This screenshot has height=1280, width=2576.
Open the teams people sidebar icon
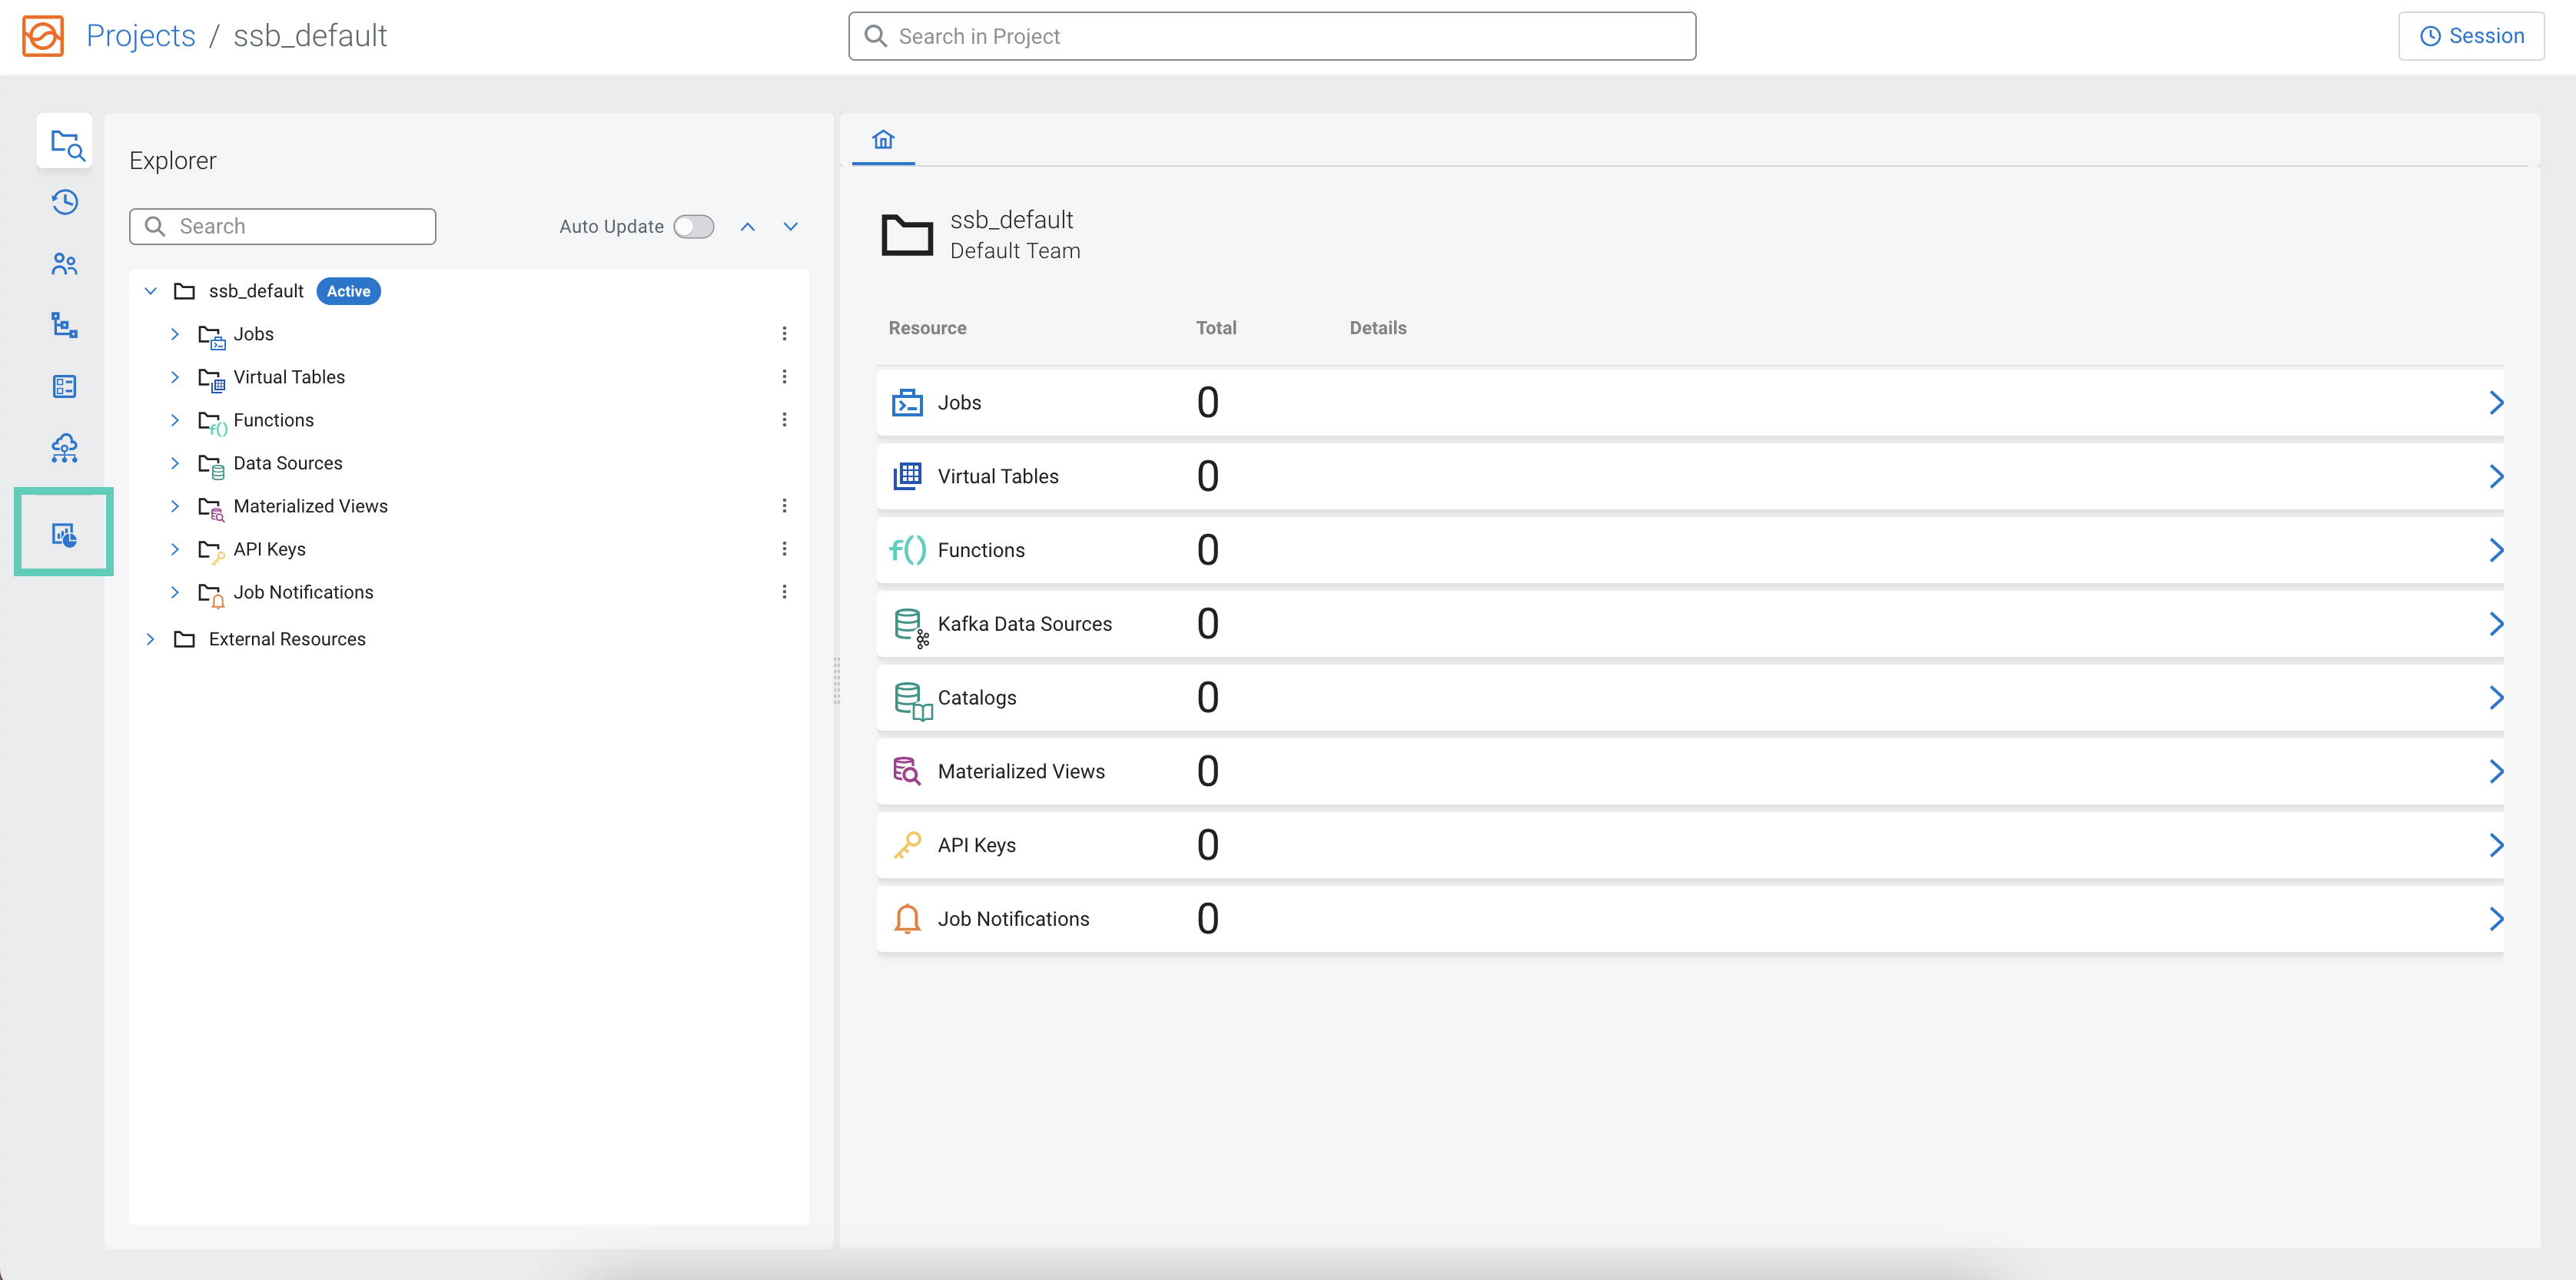pyautogui.click(x=65, y=264)
